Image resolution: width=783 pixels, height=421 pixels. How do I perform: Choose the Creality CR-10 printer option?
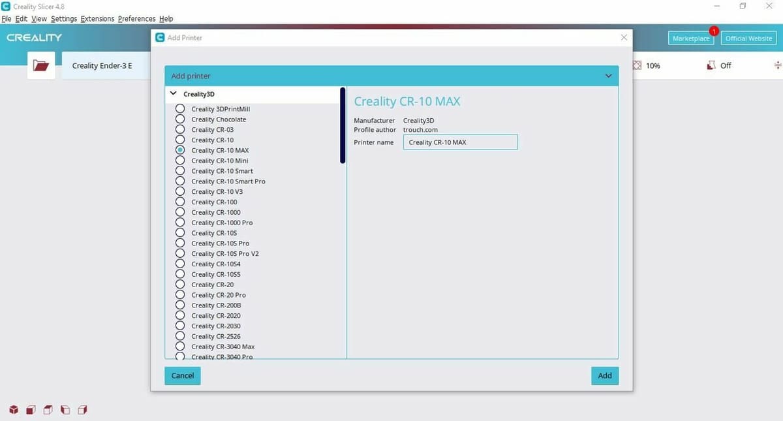tap(180, 140)
